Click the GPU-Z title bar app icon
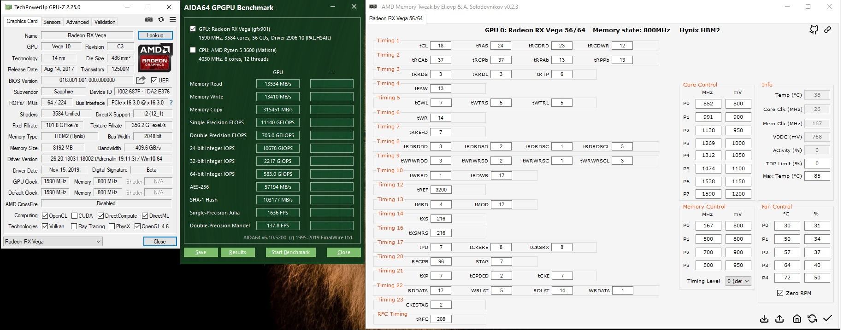The width and height of the screenshot is (850, 330). [x=8, y=7]
